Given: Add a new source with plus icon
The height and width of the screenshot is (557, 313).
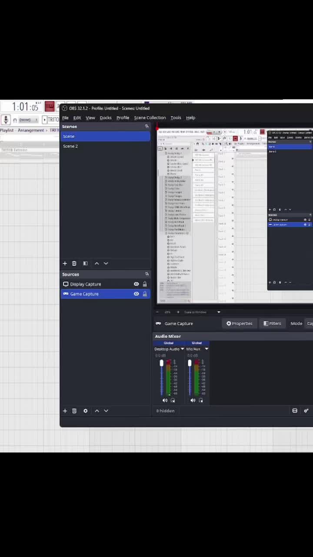Looking at the screenshot, I should tap(65, 411).
